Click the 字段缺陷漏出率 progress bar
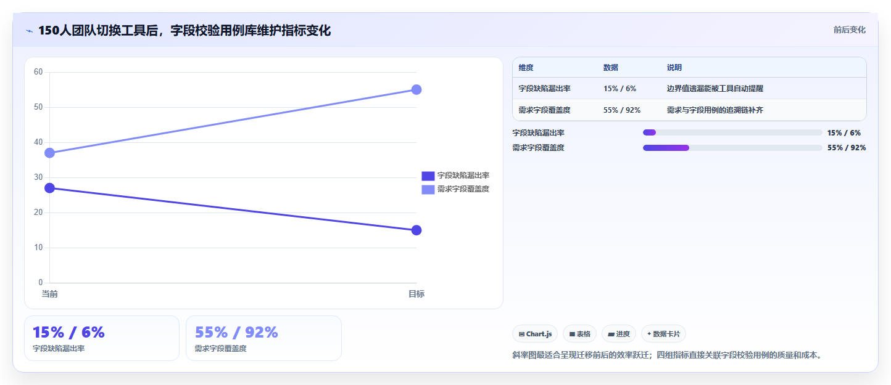This screenshot has width=891, height=385. [x=732, y=132]
